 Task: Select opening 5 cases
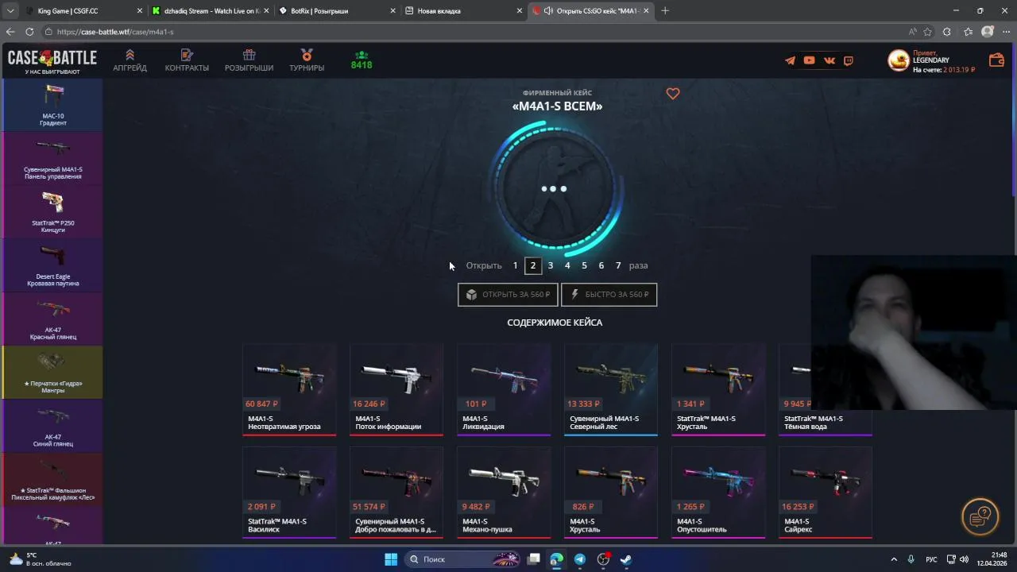[x=584, y=265]
